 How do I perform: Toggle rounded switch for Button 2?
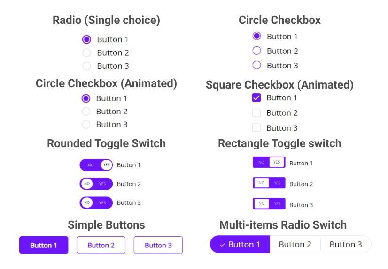[x=96, y=184]
